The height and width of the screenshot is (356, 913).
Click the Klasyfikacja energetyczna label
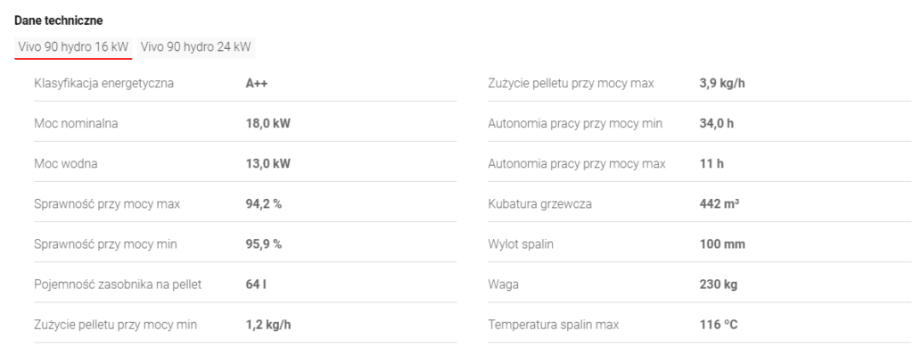pyautogui.click(x=103, y=83)
